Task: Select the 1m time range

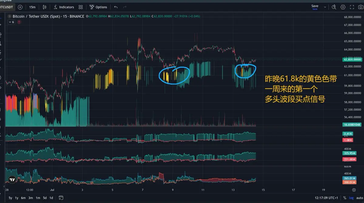Action: 38,198
